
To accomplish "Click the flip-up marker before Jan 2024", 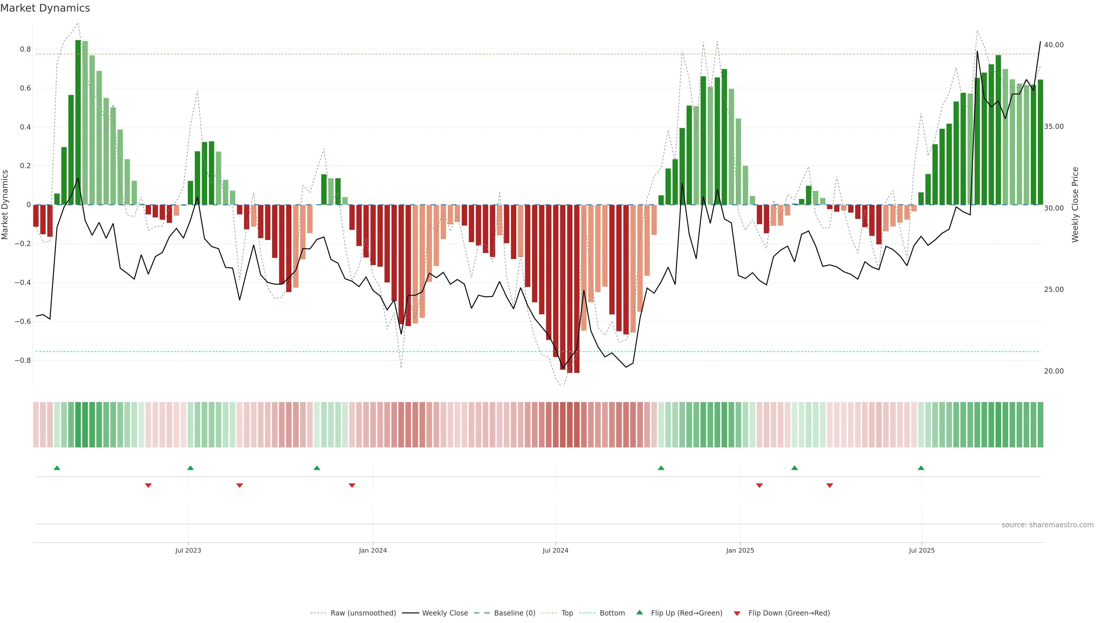I will (317, 468).
